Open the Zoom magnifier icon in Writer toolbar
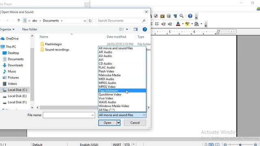 pyautogui.click(x=182, y=16)
